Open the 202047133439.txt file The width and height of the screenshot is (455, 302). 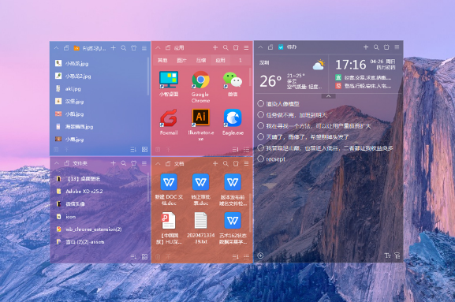[x=200, y=228]
